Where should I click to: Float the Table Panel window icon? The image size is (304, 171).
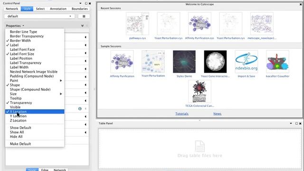pyautogui.click(x=296, y=123)
